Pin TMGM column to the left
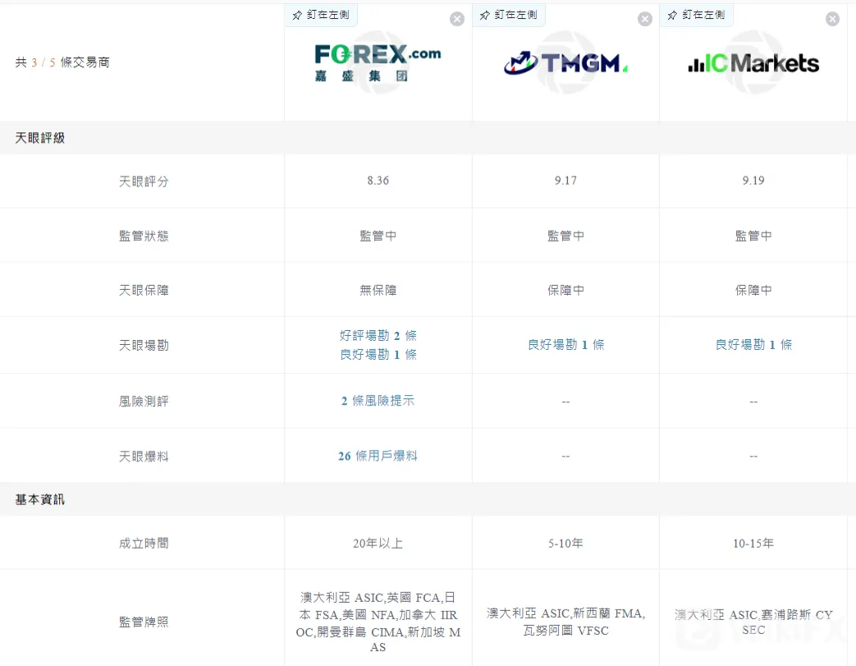The width and height of the screenshot is (856, 666). (509, 15)
